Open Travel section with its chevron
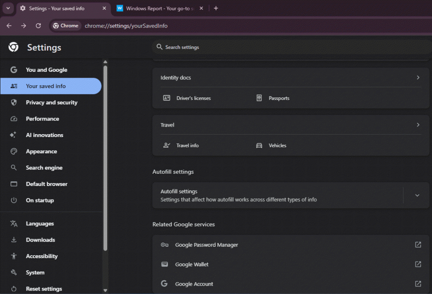Screen dimensions: 432x294 pyautogui.click(x=418, y=125)
